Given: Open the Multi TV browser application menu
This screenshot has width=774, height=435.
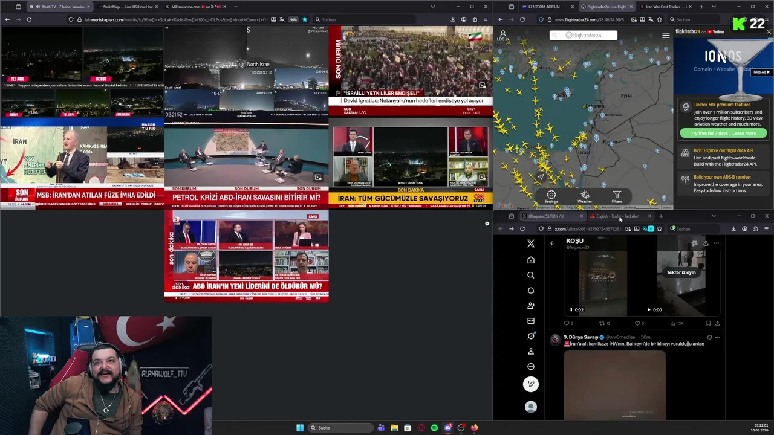Looking at the screenshot, I should (x=485, y=19).
